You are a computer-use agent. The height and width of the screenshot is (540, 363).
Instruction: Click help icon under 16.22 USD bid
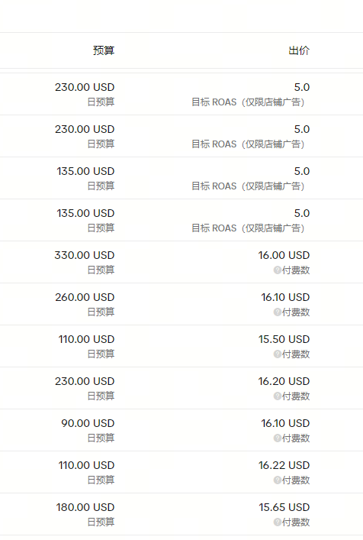278,480
